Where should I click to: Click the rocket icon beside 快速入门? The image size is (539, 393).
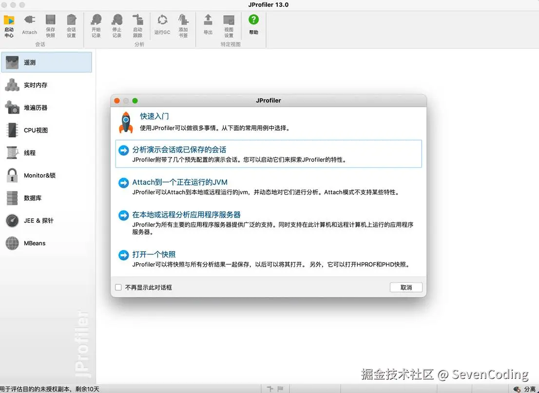[x=126, y=122]
